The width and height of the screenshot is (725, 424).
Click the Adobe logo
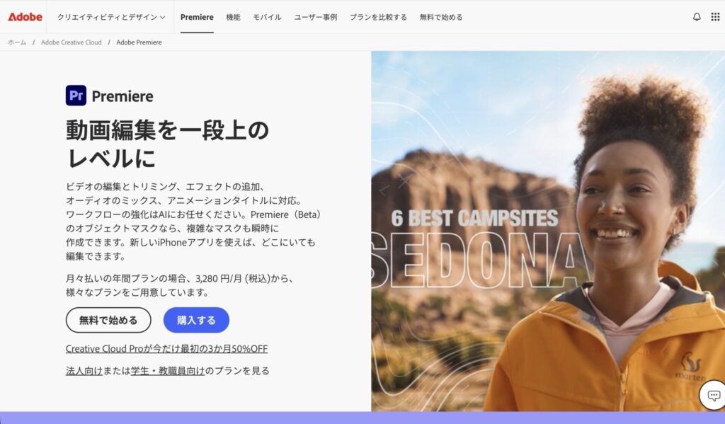pos(25,17)
